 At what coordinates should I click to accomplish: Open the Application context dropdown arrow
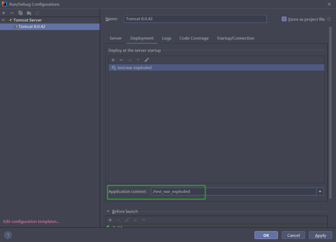(320, 192)
